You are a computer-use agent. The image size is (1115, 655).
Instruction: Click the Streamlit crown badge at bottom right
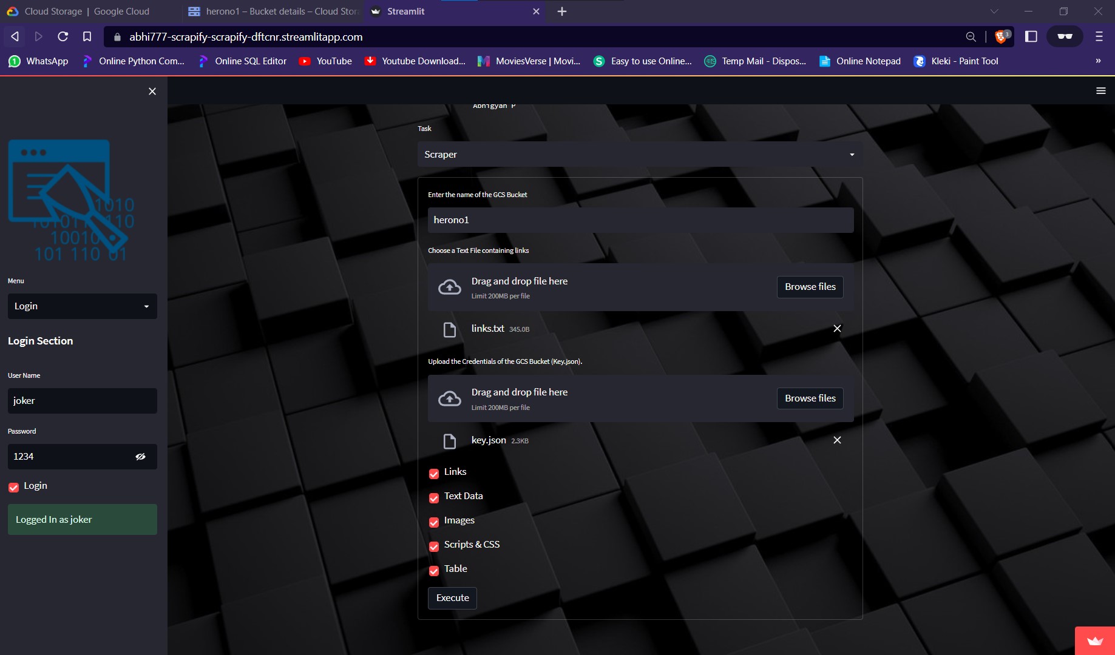1095,641
